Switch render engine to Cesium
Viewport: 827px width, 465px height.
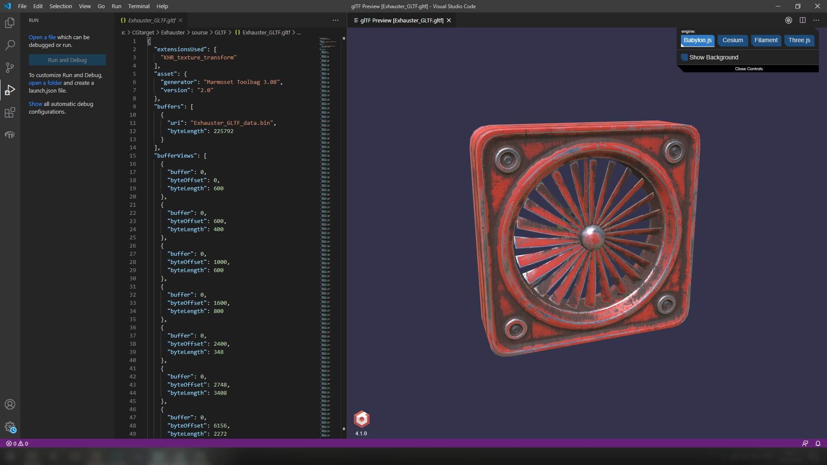[732, 40]
